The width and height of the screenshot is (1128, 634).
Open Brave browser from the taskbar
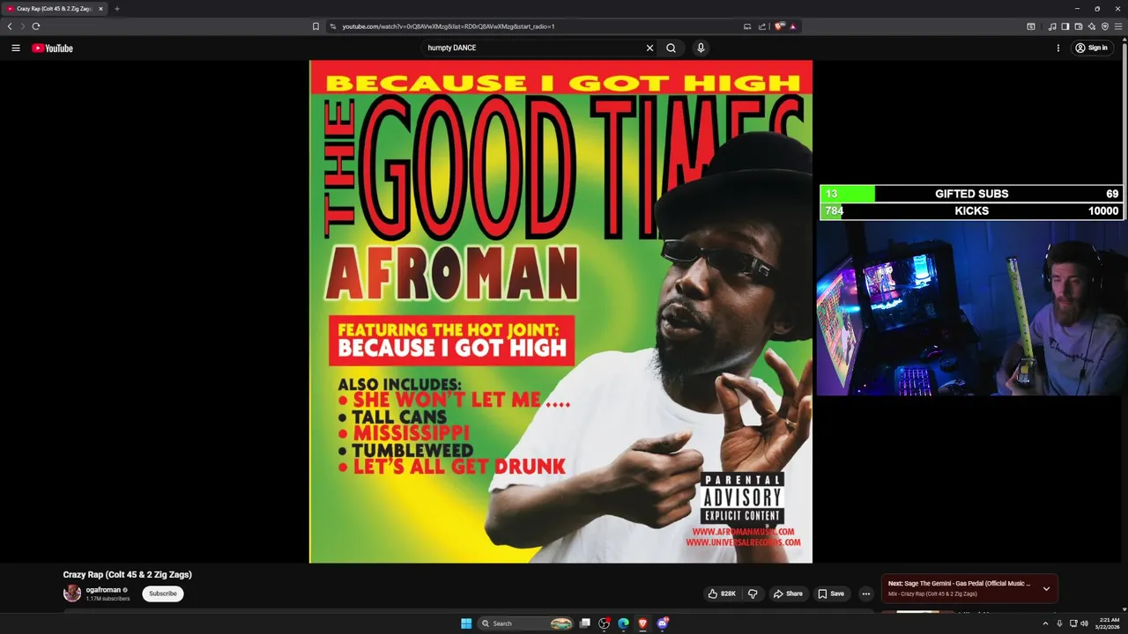point(642,623)
